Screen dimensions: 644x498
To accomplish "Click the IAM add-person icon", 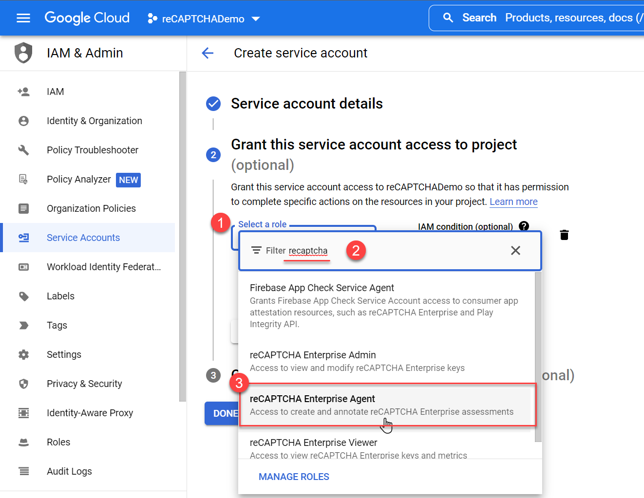I will (x=23, y=92).
